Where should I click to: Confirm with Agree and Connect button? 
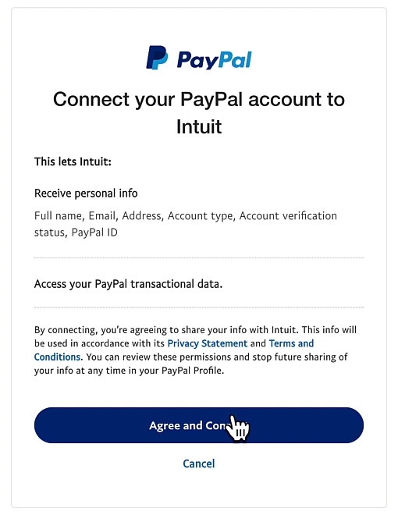tap(199, 425)
